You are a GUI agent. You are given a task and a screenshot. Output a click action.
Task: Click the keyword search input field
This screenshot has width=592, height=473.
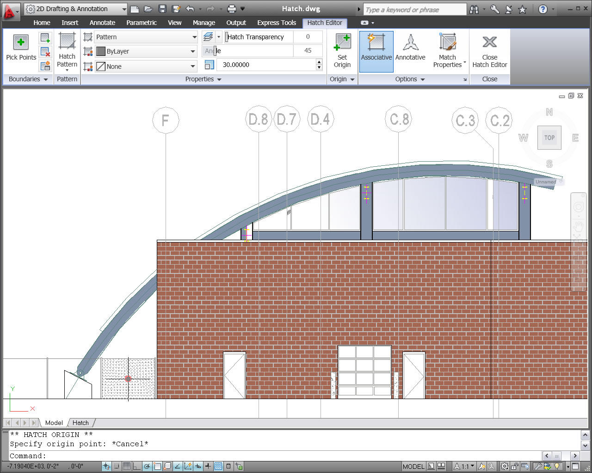pyautogui.click(x=414, y=9)
